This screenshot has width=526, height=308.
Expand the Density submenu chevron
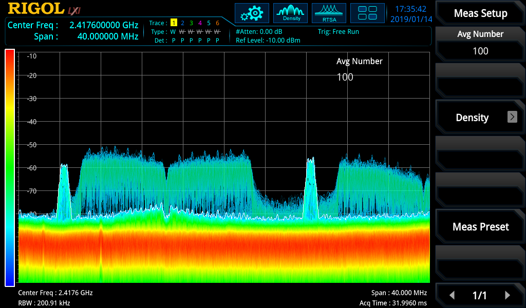point(512,117)
